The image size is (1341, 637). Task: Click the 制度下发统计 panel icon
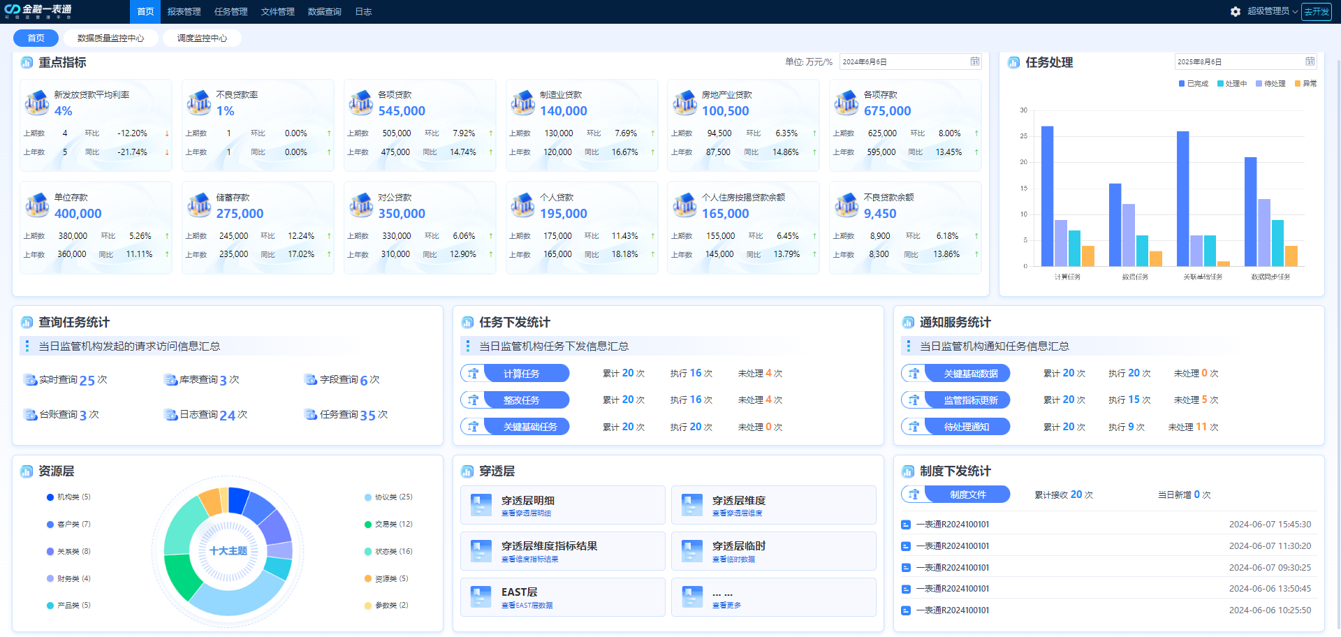point(907,471)
